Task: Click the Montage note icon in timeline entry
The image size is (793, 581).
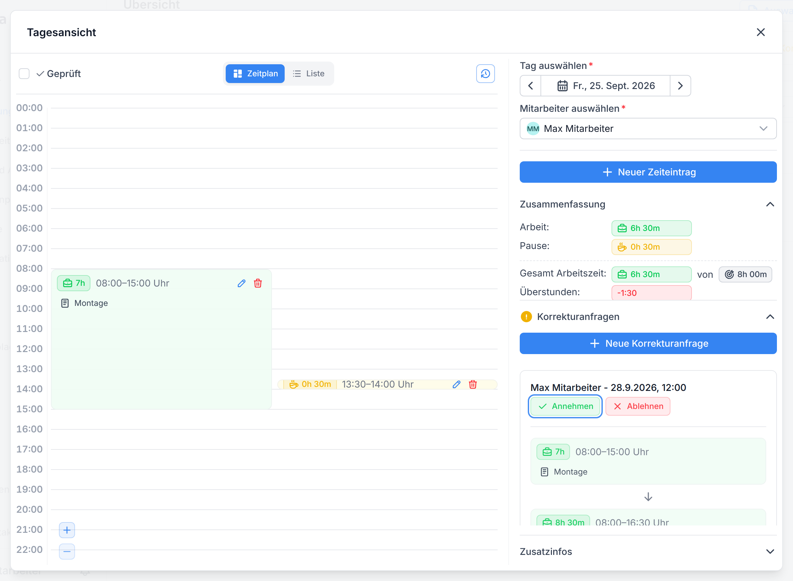Action: pos(65,303)
